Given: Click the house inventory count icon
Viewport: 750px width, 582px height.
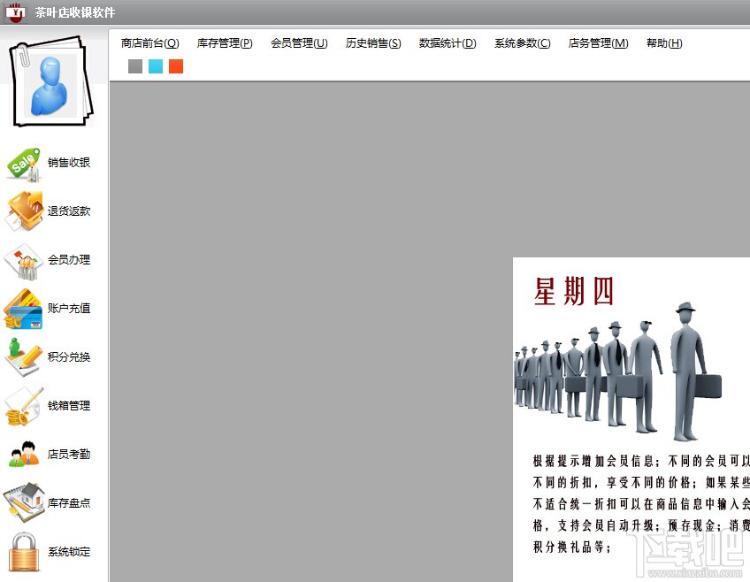Looking at the screenshot, I should coord(23,502).
